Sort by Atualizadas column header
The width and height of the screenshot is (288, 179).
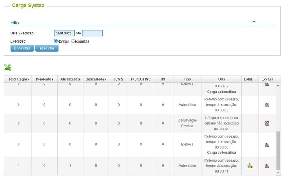coord(70,79)
